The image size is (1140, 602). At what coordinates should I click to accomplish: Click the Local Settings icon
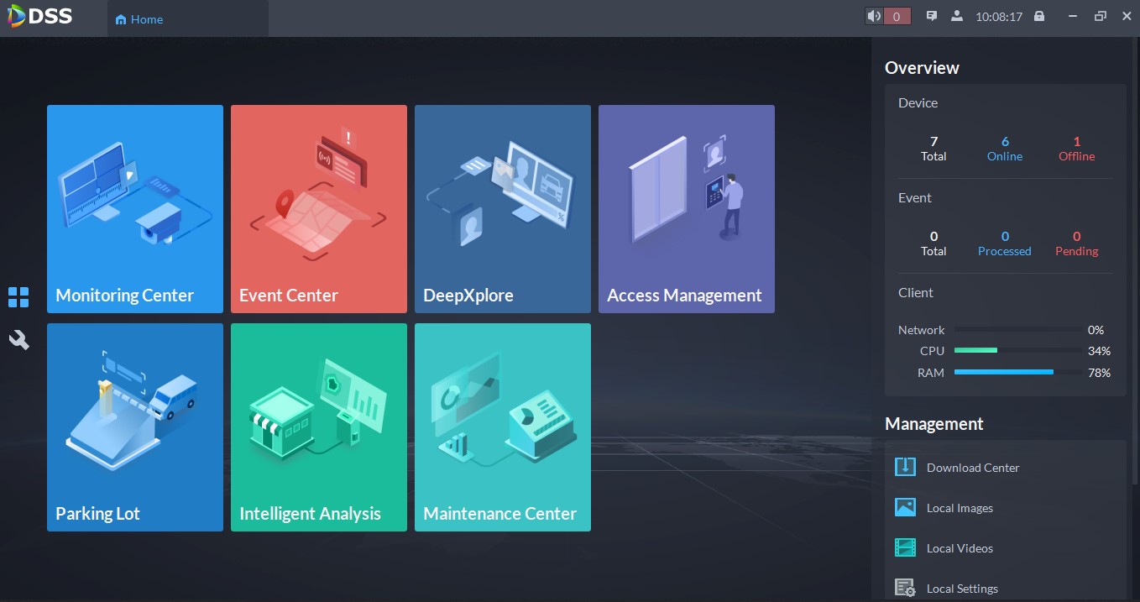pos(905,588)
